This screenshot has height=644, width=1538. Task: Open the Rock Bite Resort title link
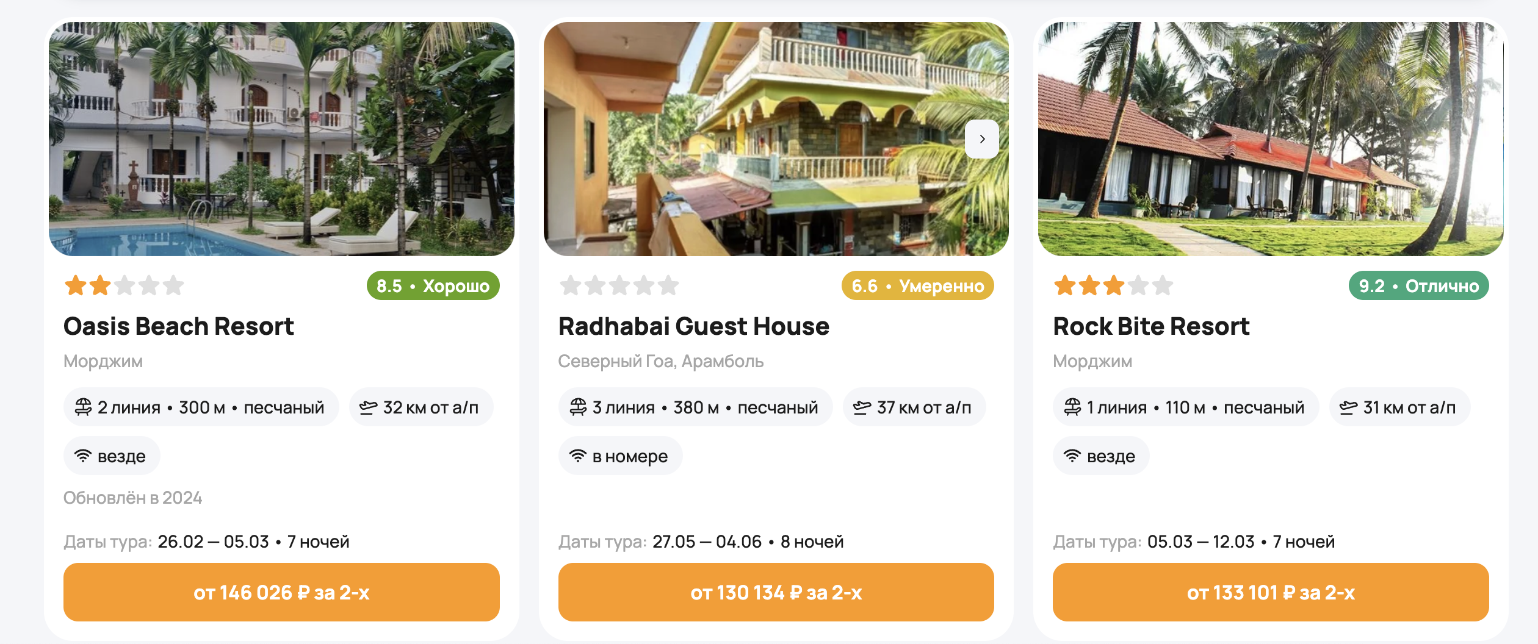[1151, 326]
